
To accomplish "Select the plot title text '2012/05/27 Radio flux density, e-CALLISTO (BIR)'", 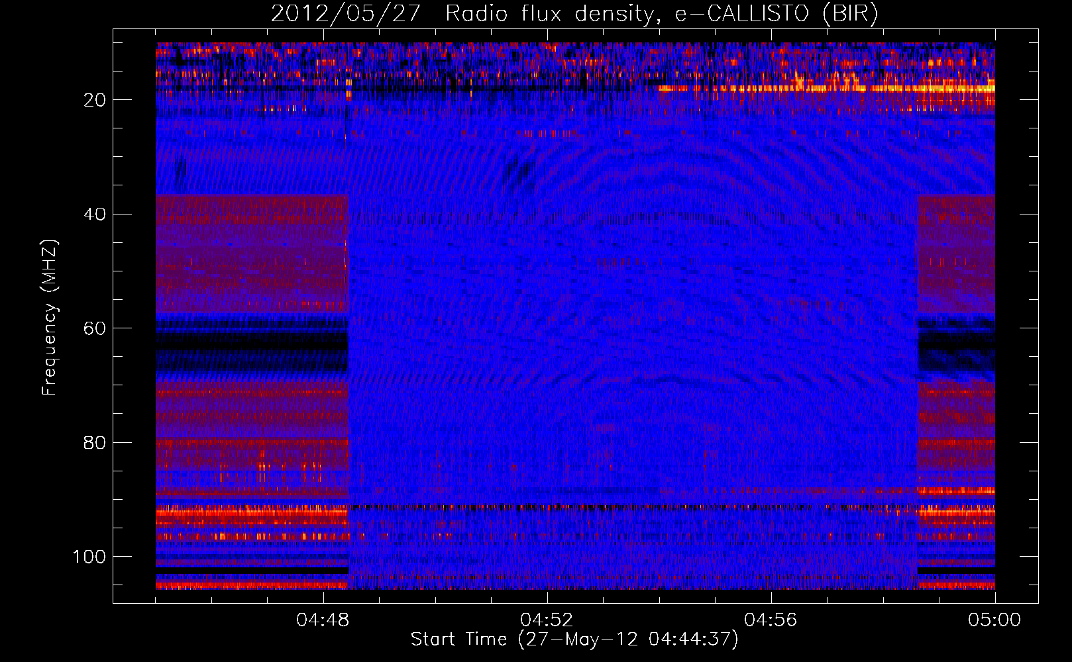I will click(574, 14).
